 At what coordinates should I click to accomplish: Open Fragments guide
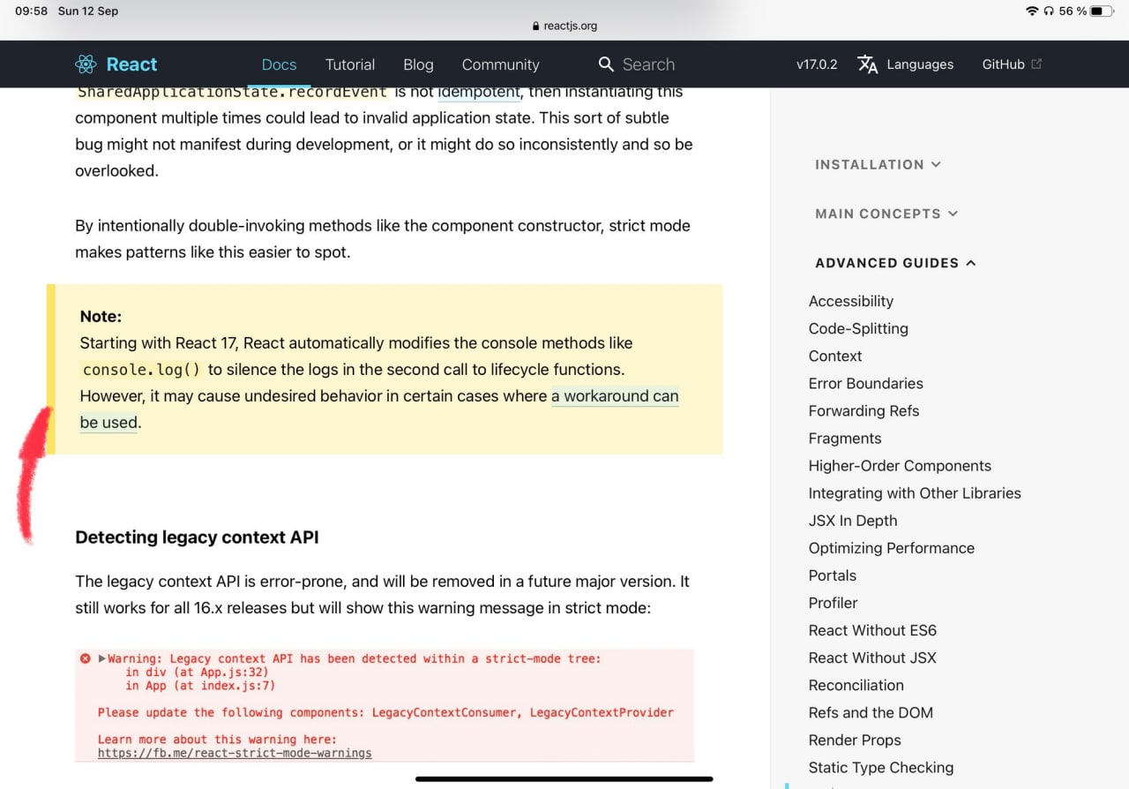coord(845,438)
